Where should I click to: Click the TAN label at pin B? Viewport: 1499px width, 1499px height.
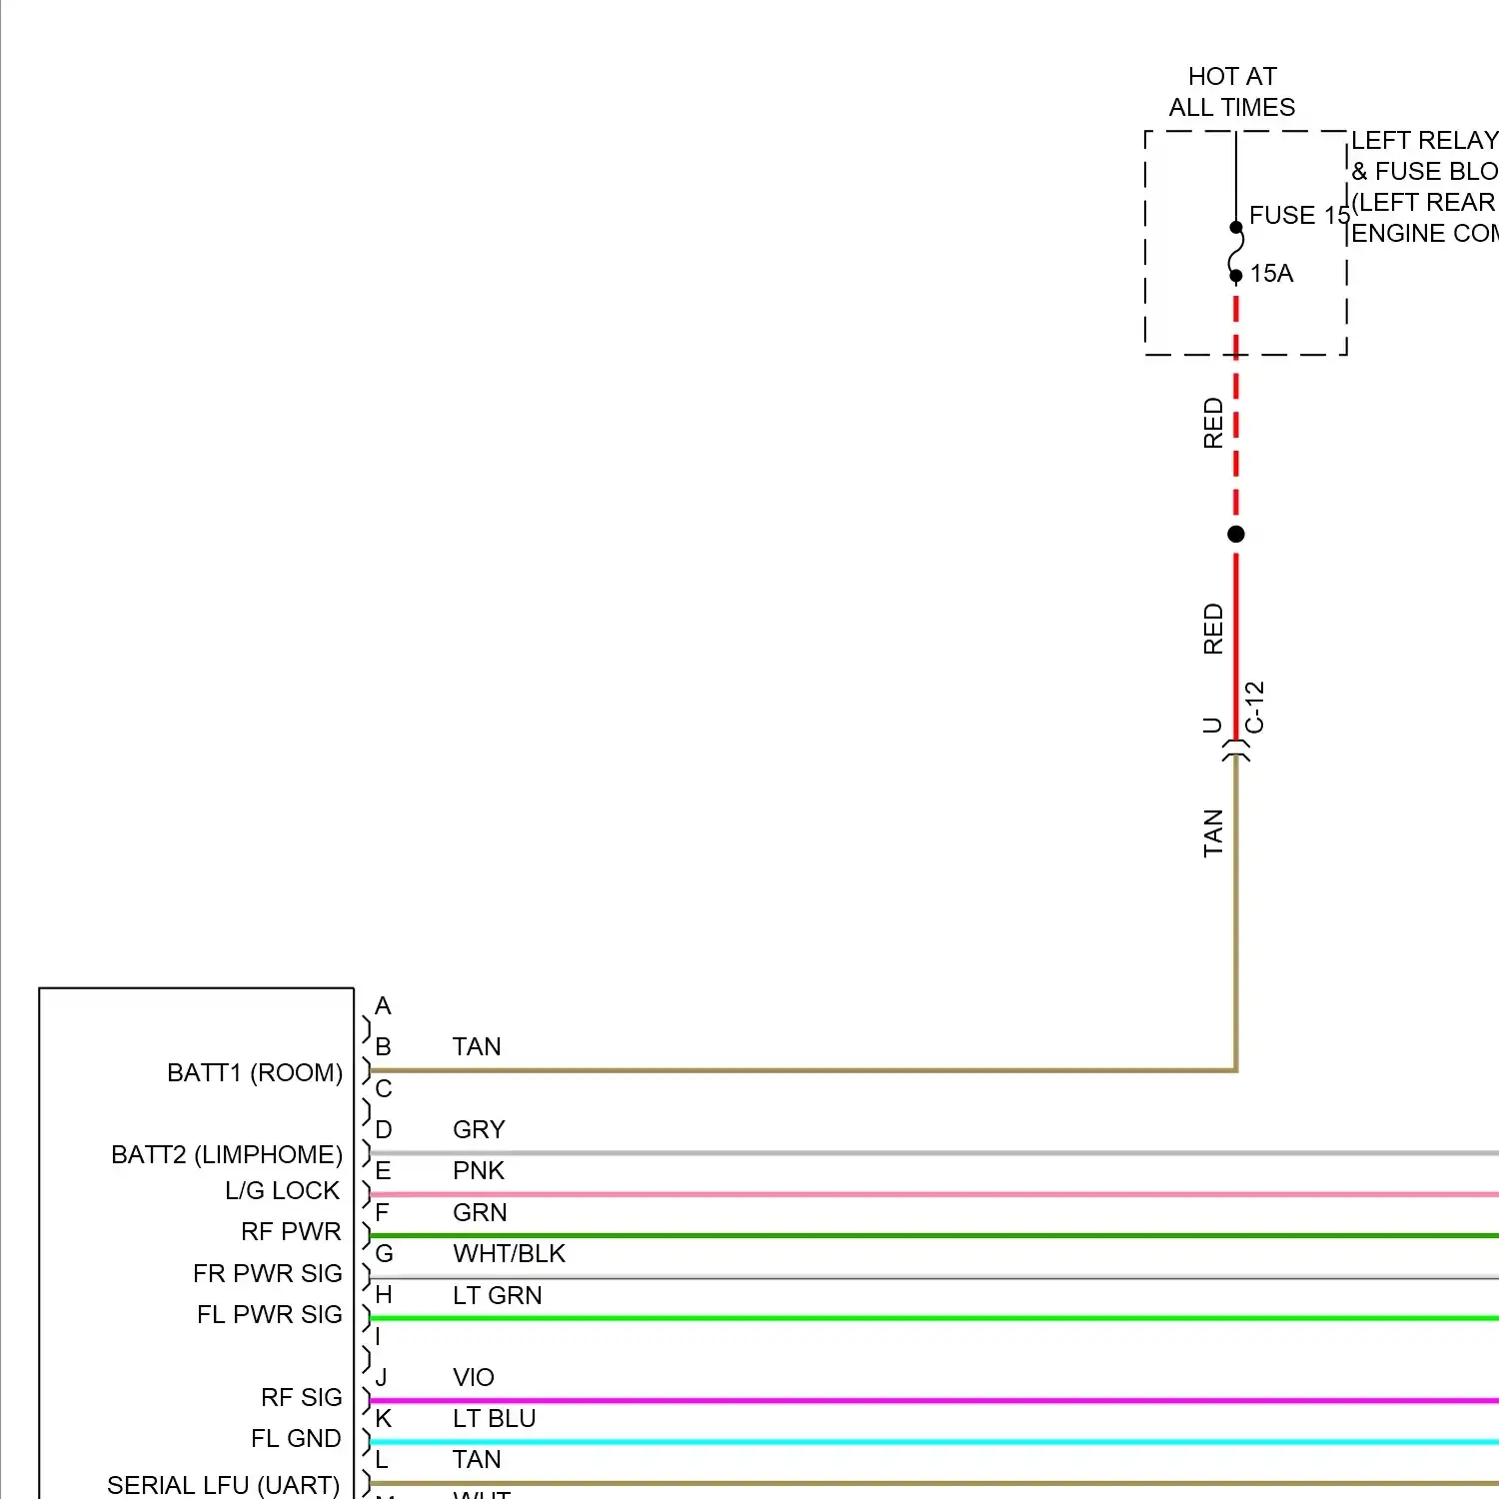(x=477, y=1046)
